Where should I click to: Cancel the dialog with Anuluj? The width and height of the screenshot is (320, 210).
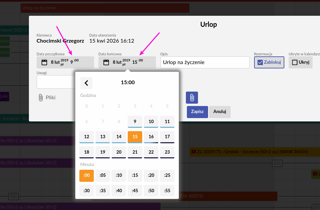220,112
